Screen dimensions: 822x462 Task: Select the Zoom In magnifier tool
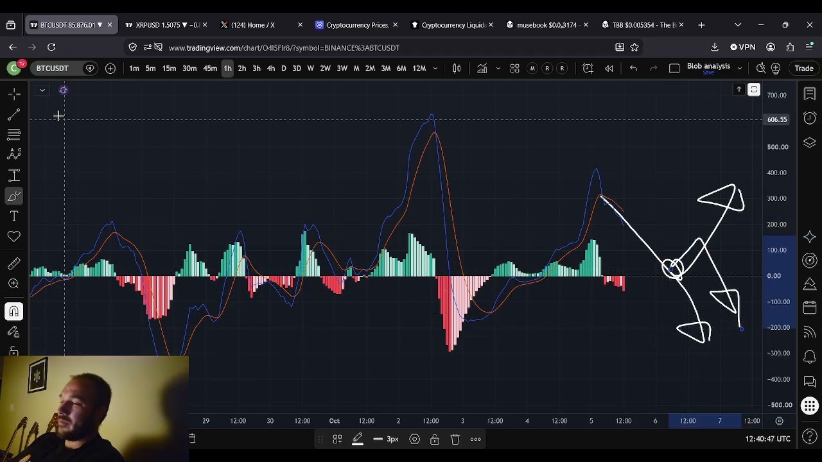(13, 284)
